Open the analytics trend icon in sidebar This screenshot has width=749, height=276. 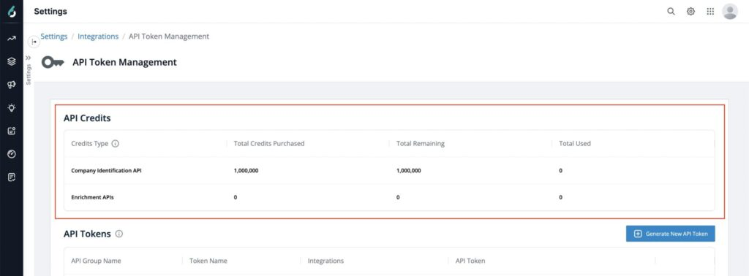[x=12, y=39]
